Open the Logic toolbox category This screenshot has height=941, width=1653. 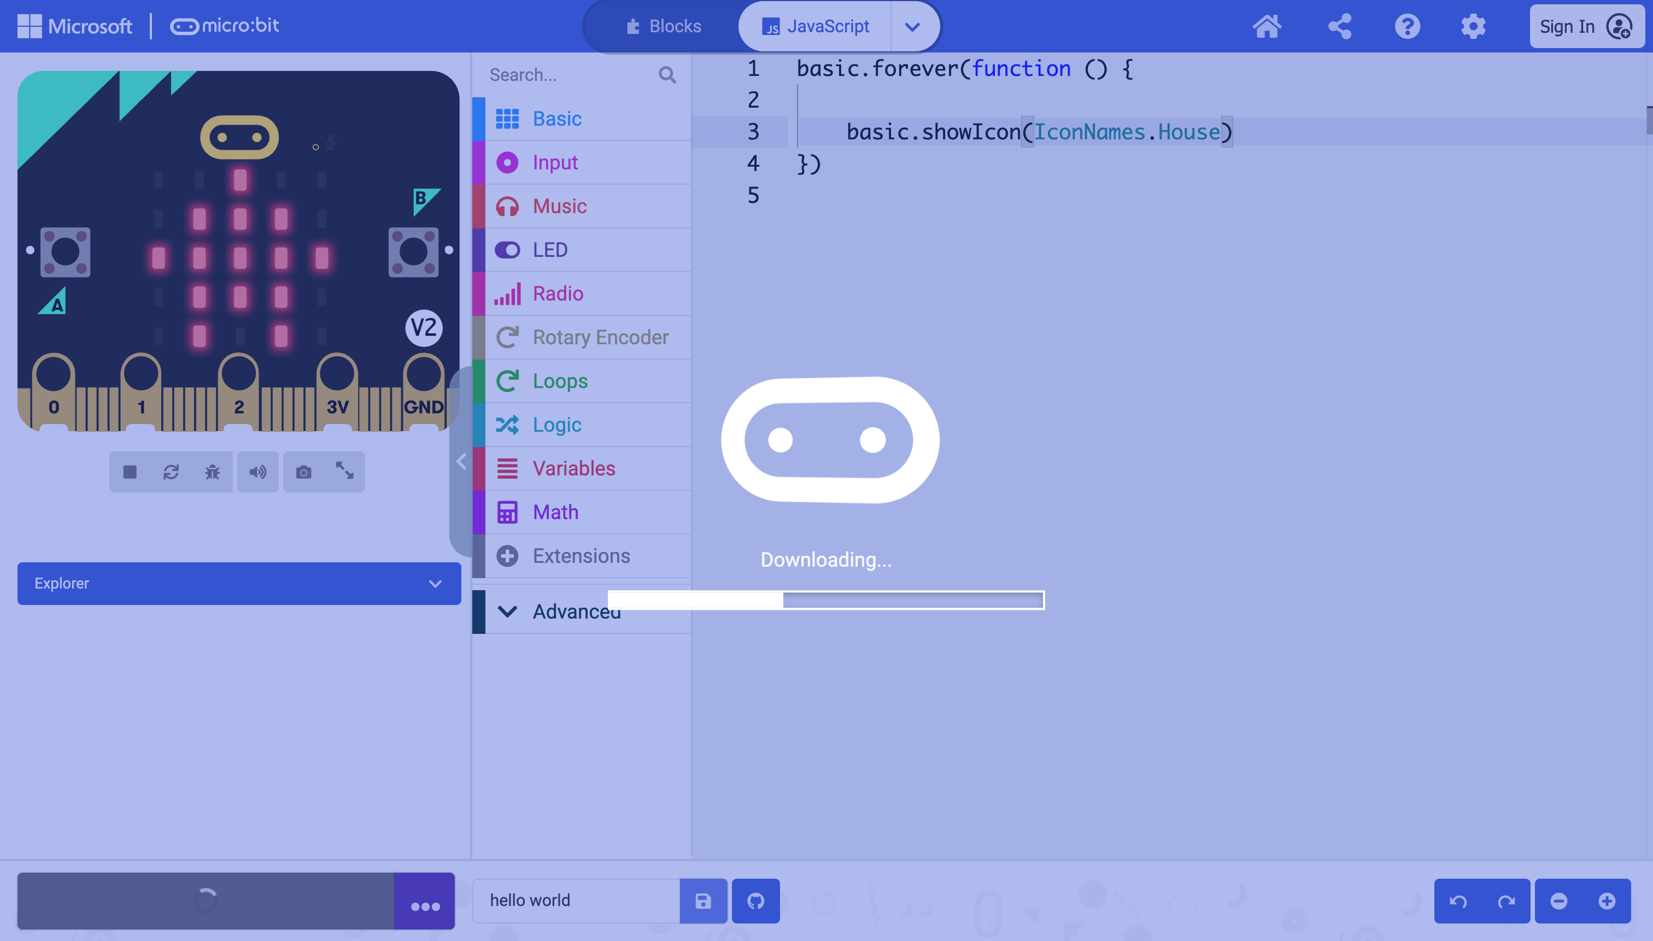(x=582, y=425)
